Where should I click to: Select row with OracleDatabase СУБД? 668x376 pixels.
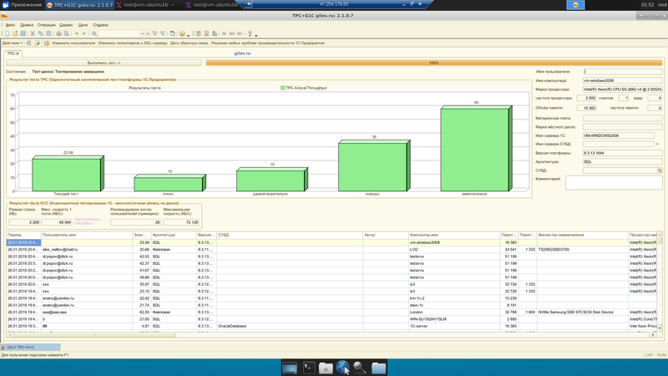pyautogui.click(x=331, y=326)
